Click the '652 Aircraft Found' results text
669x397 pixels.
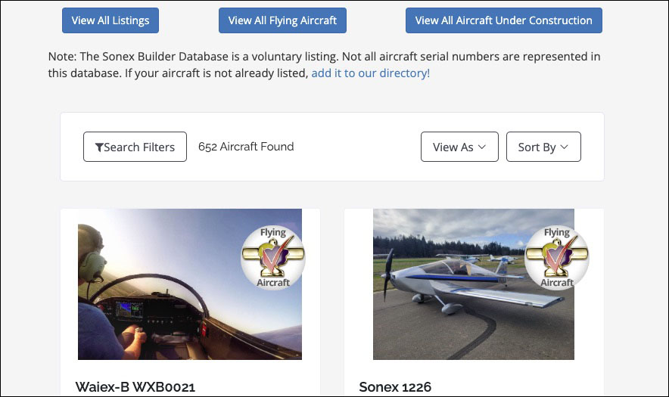tap(246, 147)
